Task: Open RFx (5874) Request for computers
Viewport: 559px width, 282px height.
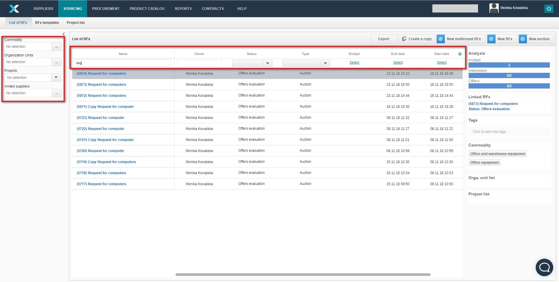Action: [101, 74]
